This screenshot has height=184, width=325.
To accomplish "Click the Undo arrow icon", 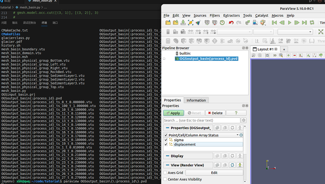I will 231,23.
